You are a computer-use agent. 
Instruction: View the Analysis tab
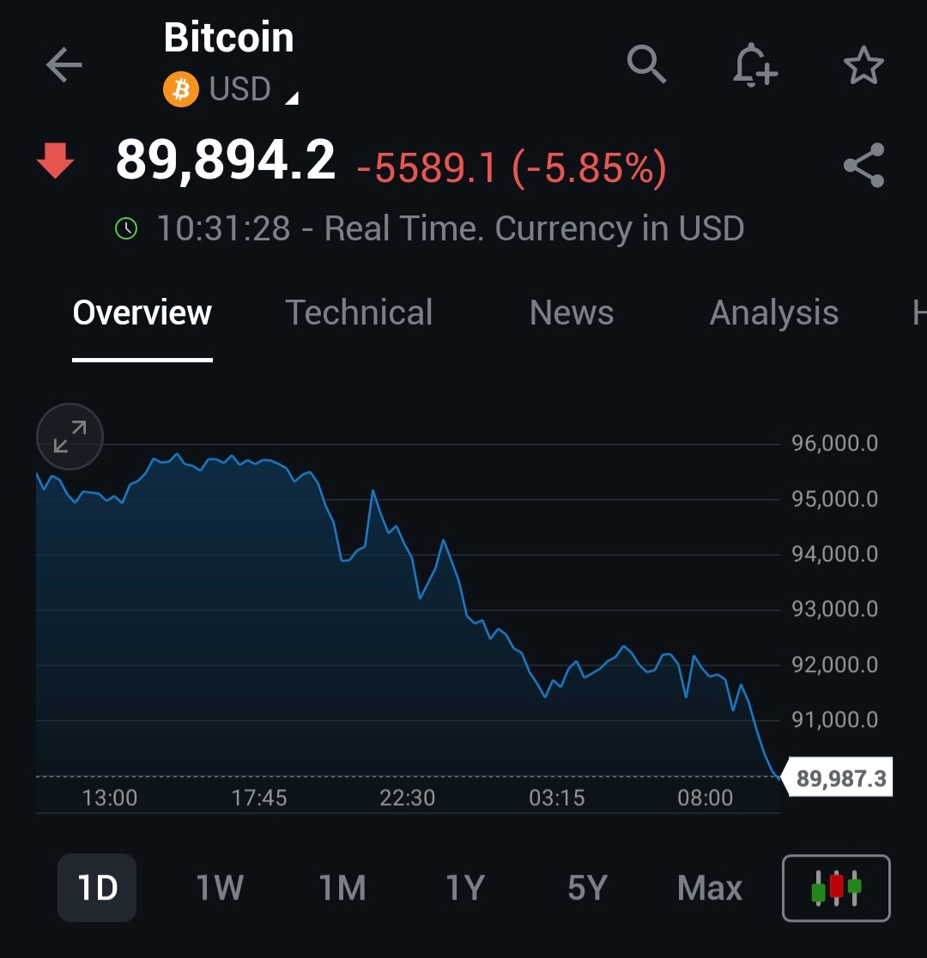(x=773, y=313)
